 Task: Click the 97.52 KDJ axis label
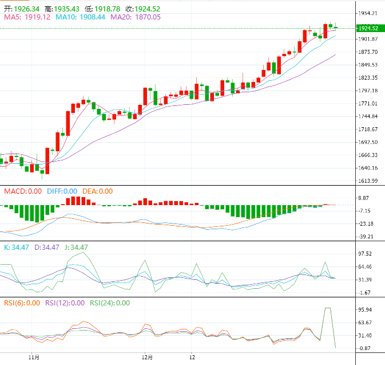pos(365,254)
